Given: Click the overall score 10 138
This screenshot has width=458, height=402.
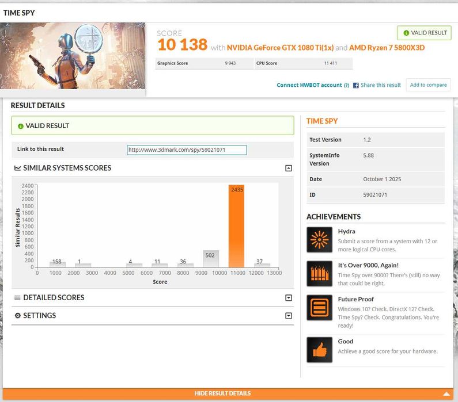Looking at the screenshot, I should tap(182, 45).
